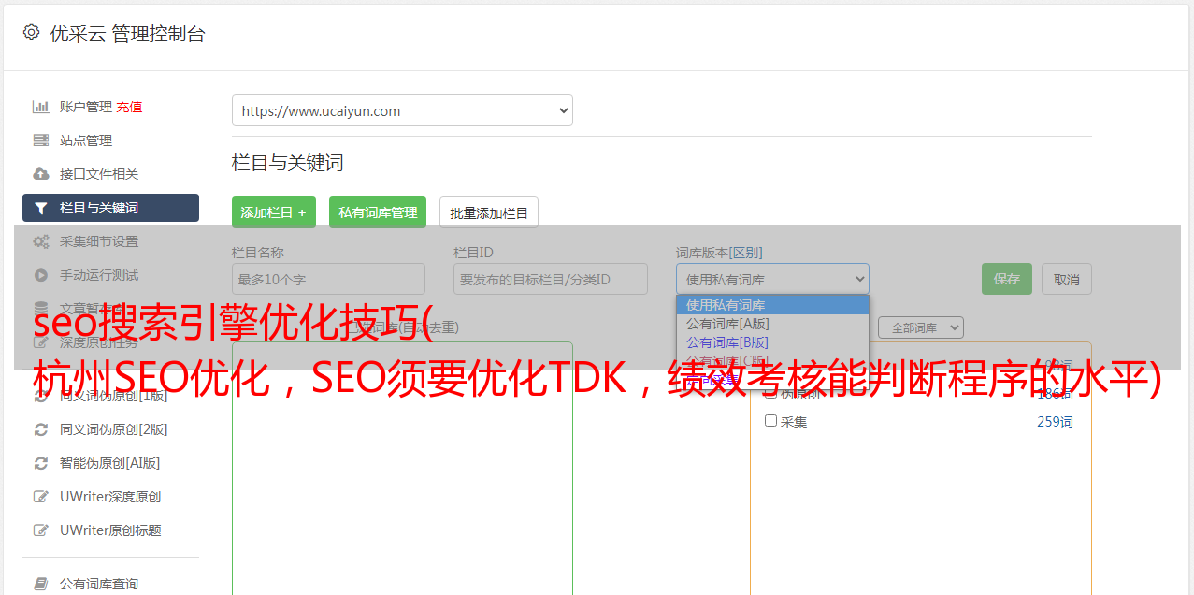Open the 词库版本 dropdown

click(x=772, y=279)
